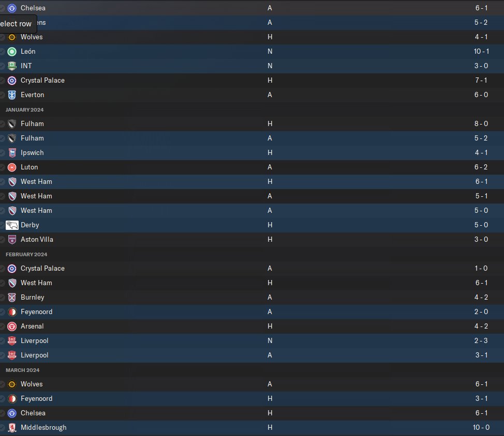Tick the select checkbox for Everton row
504x436 pixels.
2,95
